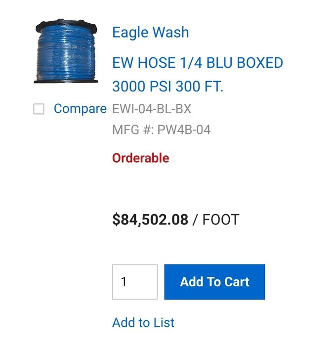Click the number 1 in the quantity box

click(x=124, y=282)
